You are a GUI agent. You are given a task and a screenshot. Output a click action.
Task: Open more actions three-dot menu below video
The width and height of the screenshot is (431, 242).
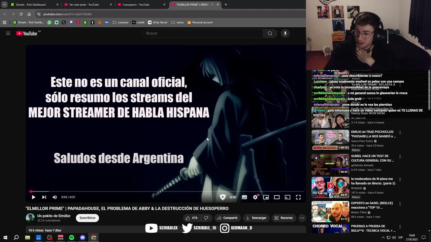pyautogui.click(x=302, y=218)
